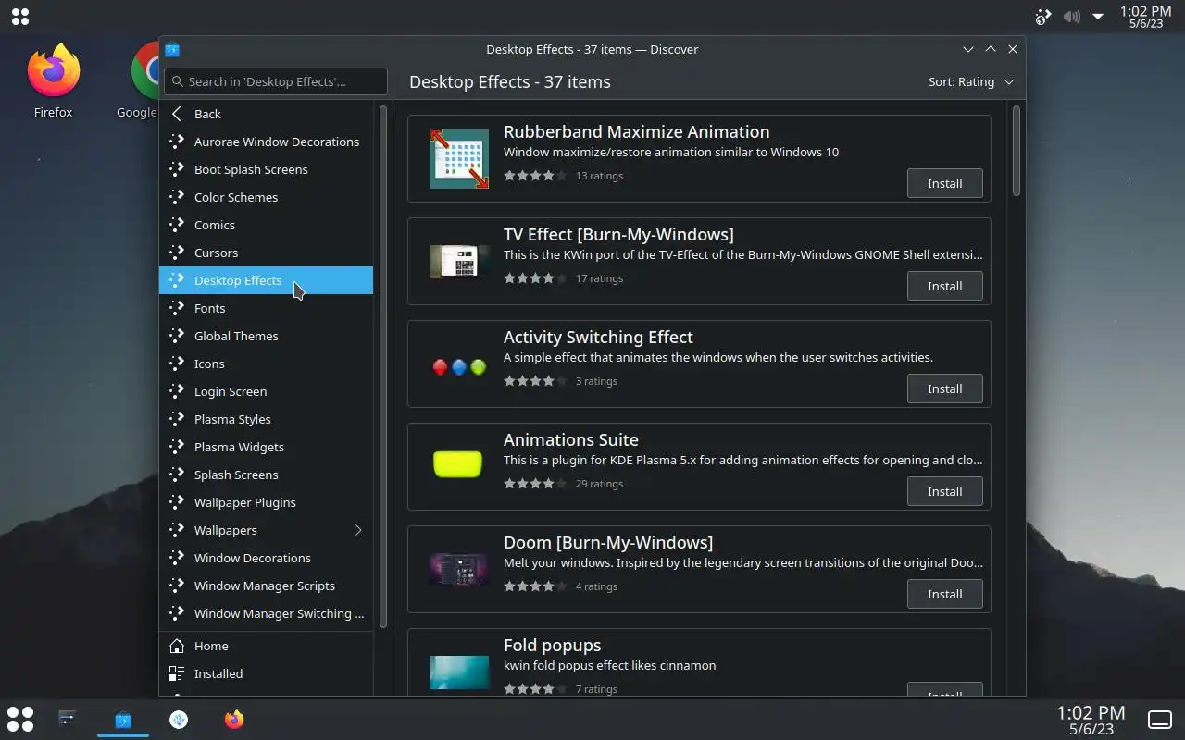Show desktop using bottom-right panel icon

[x=1160, y=719]
